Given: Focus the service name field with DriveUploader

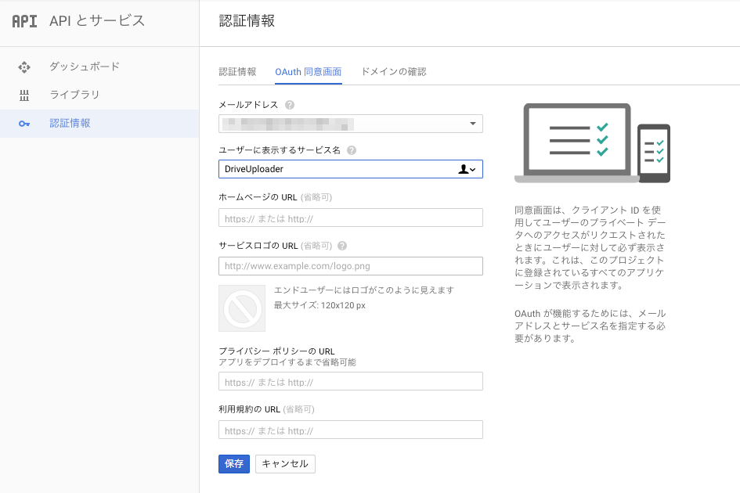Looking at the screenshot, I should pyautogui.click(x=351, y=169).
